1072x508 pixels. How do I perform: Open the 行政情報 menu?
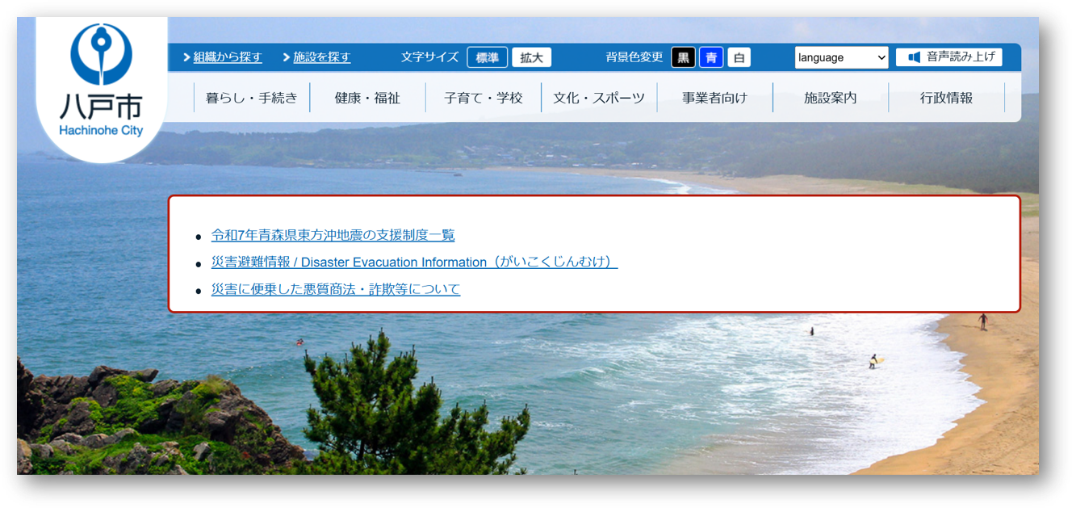(x=946, y=98)
